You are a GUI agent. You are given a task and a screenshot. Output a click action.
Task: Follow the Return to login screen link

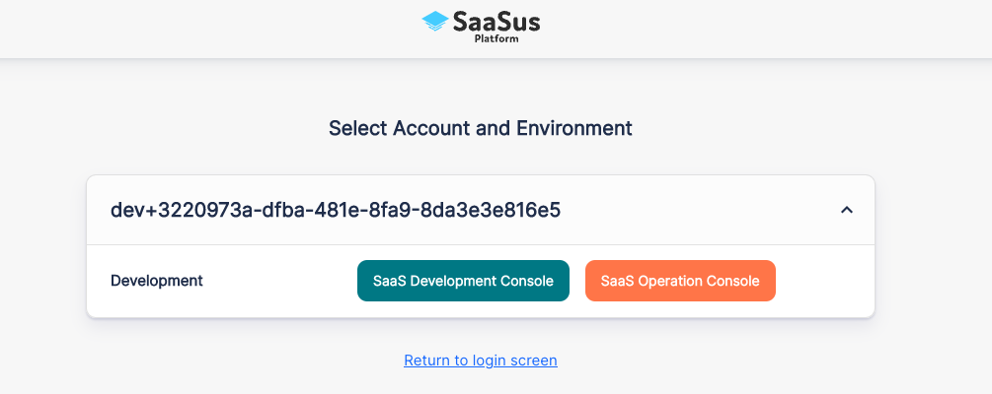coord(480,361)
